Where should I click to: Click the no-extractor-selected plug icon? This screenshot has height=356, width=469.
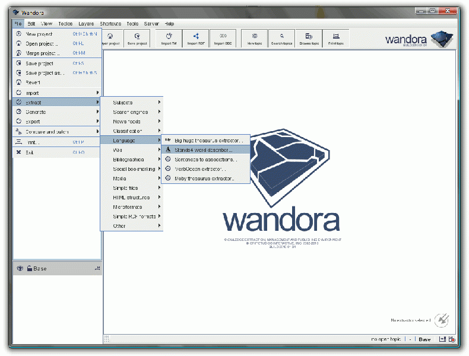coord(442,320)
